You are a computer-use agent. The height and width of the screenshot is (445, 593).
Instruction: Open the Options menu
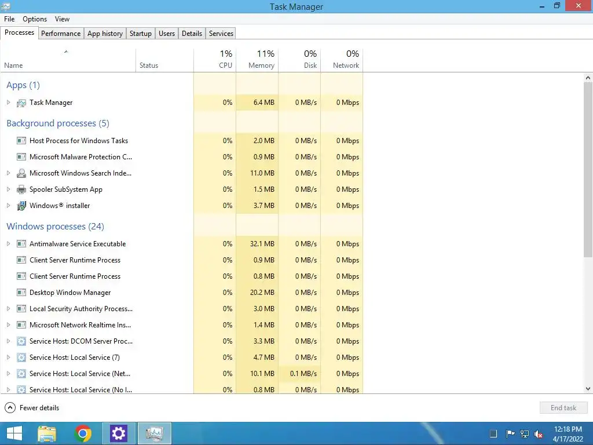[35, 19]
